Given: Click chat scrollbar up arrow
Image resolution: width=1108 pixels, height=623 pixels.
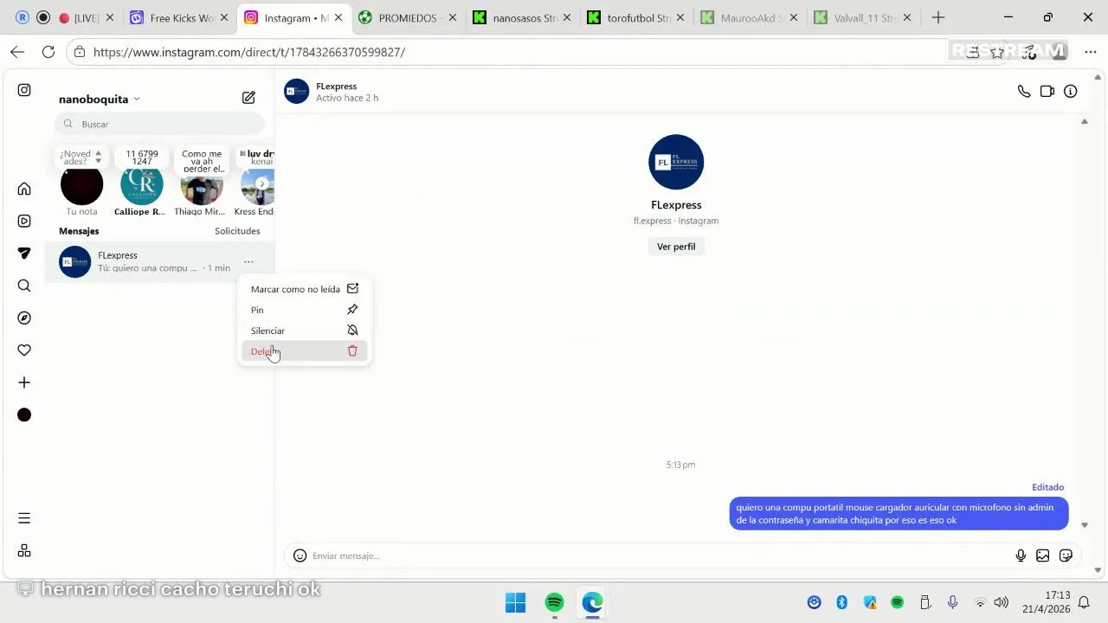Looking at the screenshot, I should pyautogui.click(x=1085, y=122).
